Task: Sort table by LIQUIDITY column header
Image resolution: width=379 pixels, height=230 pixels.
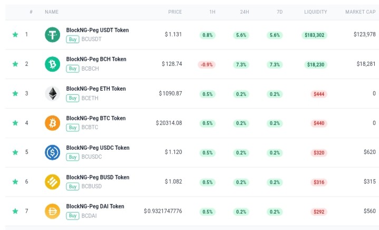Action: 315,12
